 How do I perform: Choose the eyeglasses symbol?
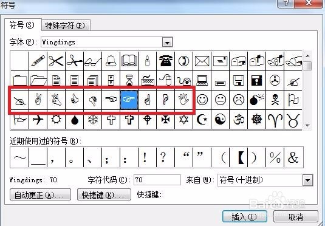(x=93, y=61)
